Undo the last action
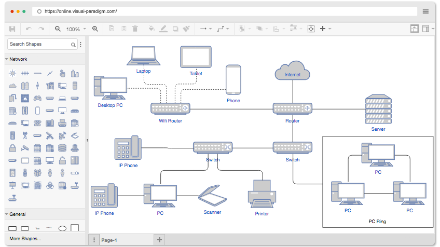The image size is (440, 247). click(x=29, y=29)
